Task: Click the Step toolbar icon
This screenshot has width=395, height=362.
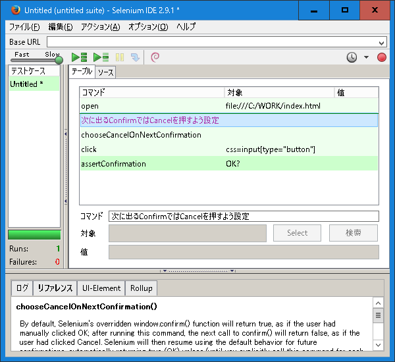Action: pos(135,57)
